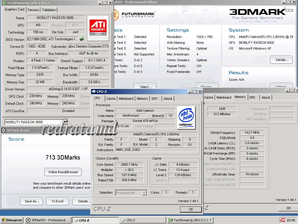The width and height of the screenshot is (298, 224).
Task: Click Details... under System in 3DMark03
Action: click(281, 60)
